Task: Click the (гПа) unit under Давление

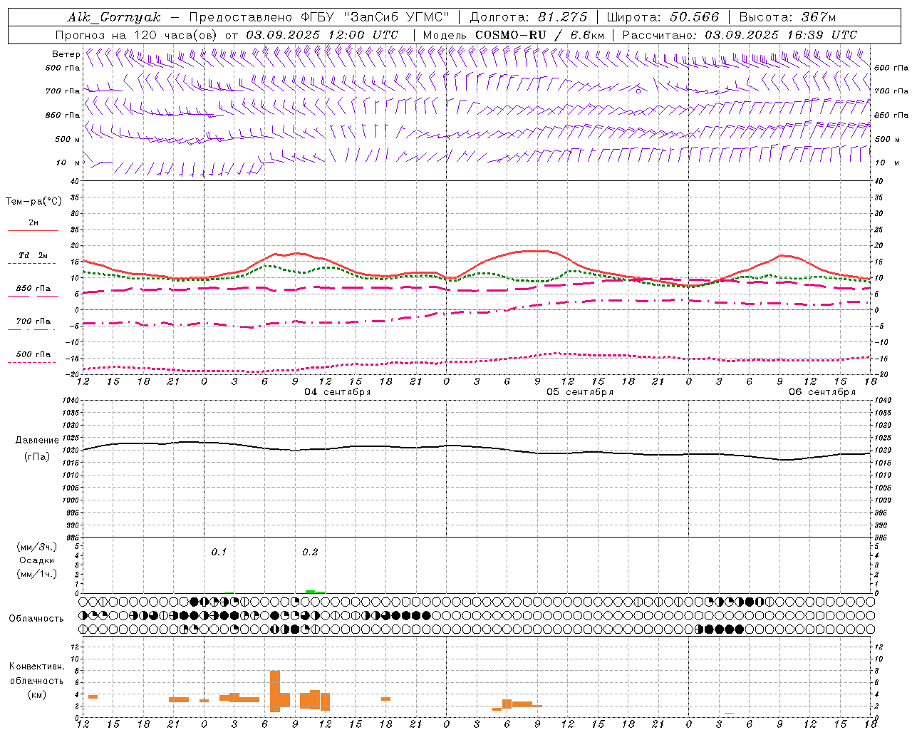Action: pyautogui.click(x=36, y=456)
